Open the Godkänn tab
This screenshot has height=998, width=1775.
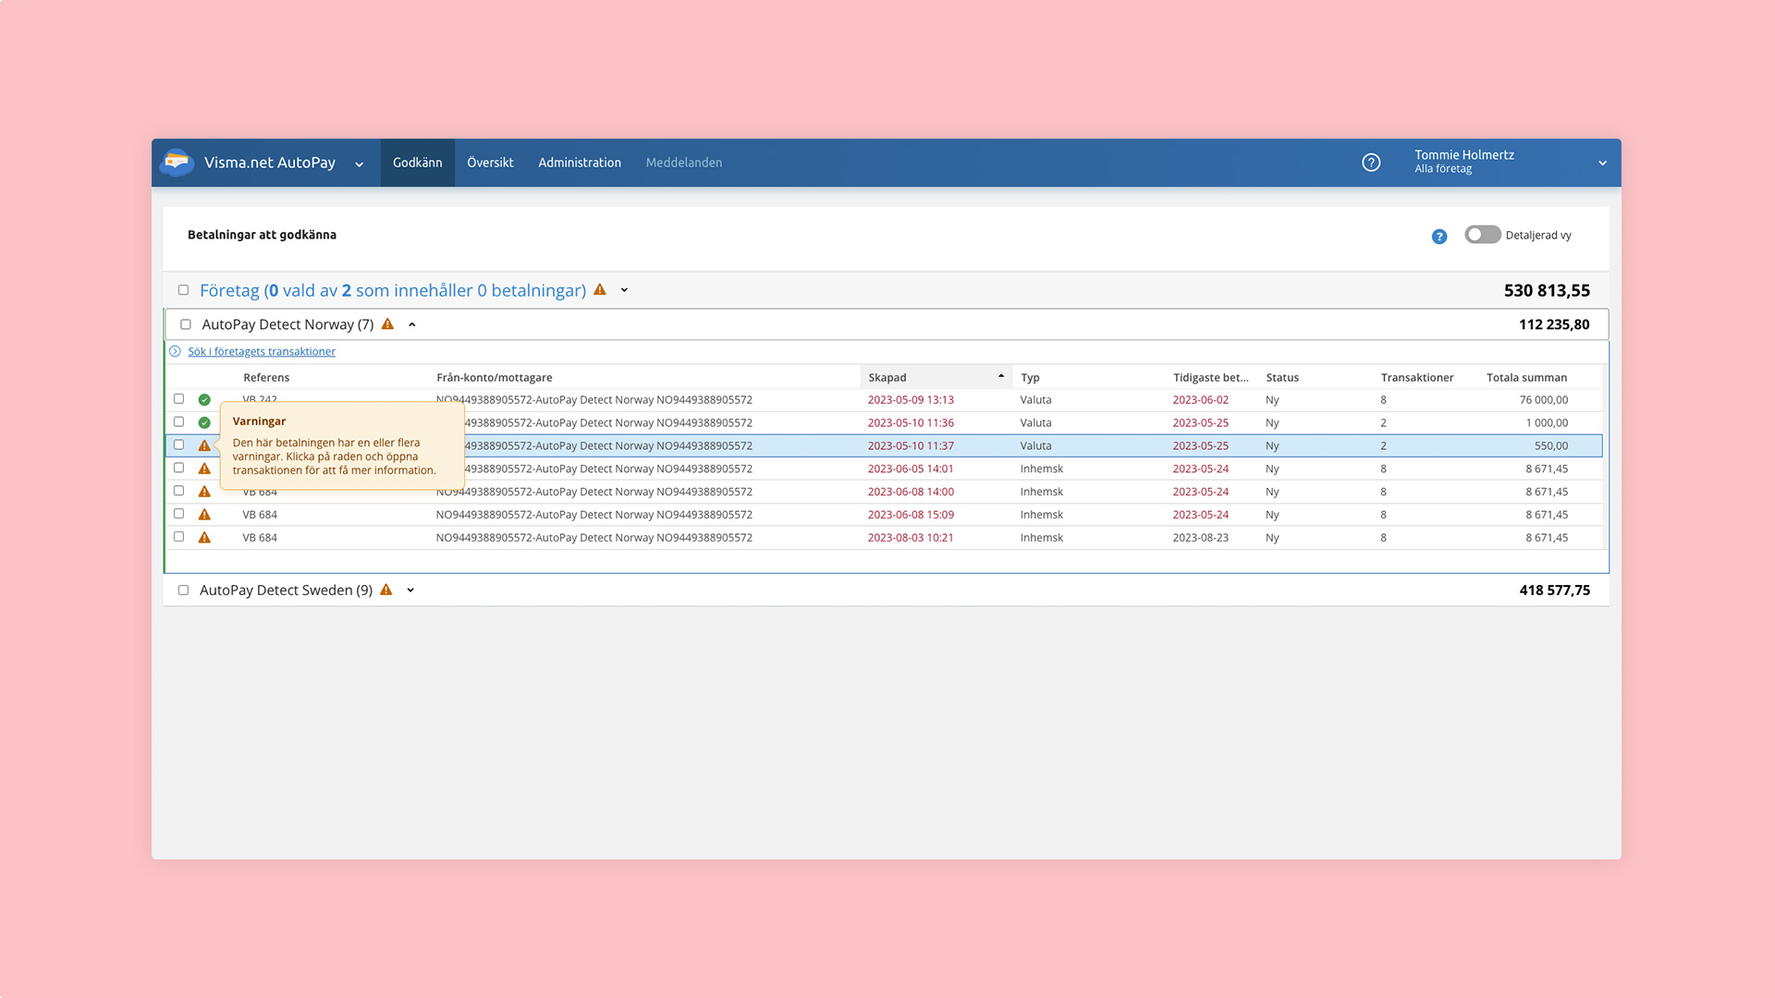(x=418, y=163)
